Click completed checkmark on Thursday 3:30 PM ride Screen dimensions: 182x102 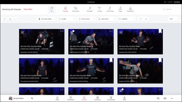(72, 61)
